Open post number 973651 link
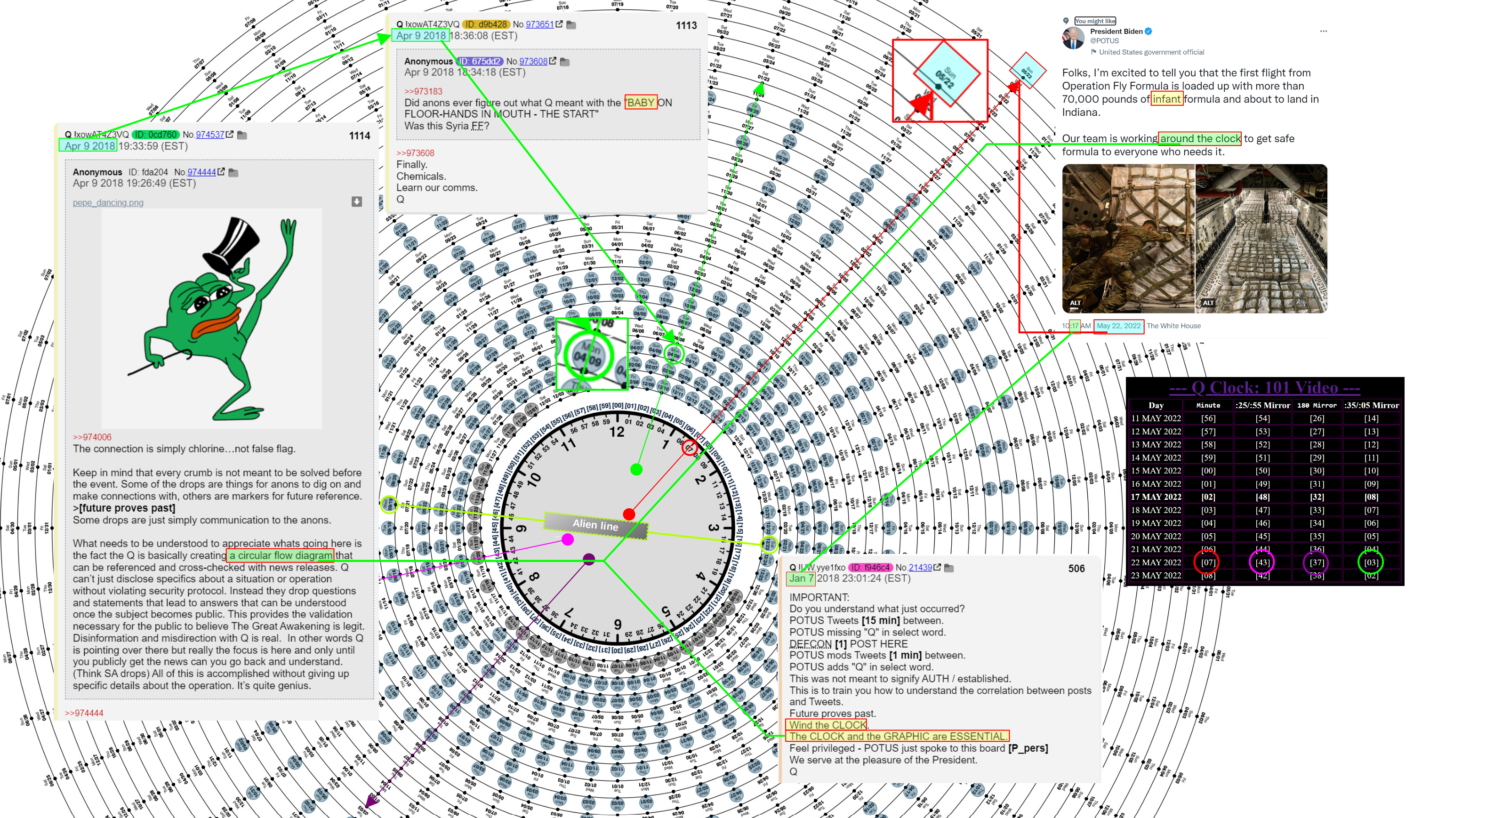The image size is (1486, 818). click(539, 24)
